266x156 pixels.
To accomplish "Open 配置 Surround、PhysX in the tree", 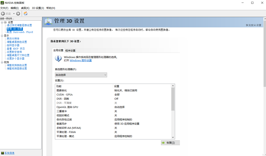I will tap(20, 32).
